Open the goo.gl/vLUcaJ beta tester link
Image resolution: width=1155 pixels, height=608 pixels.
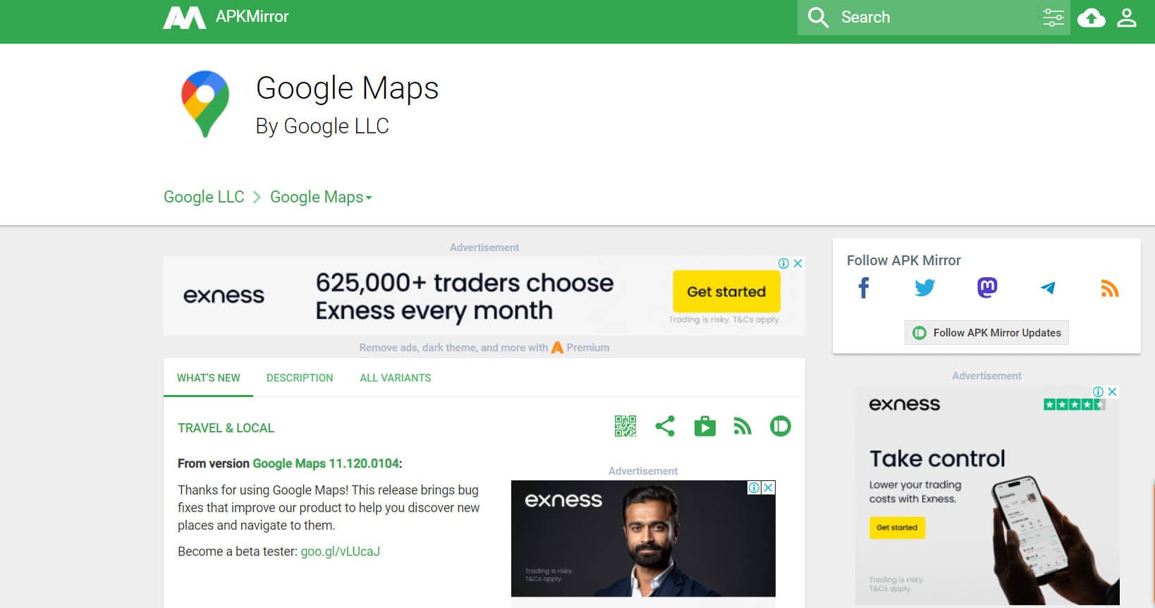[340, 552]
